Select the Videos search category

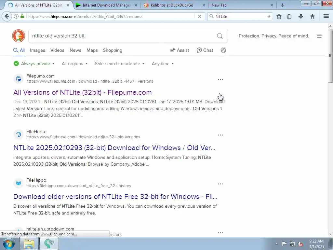57,50
